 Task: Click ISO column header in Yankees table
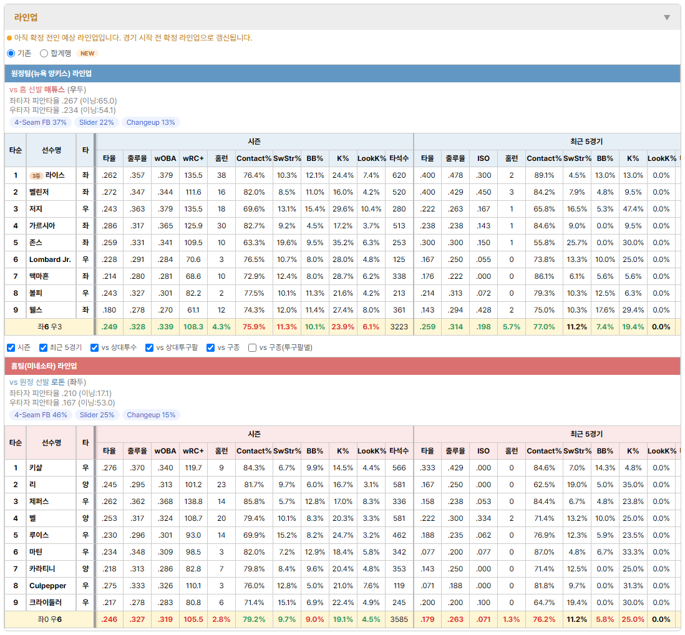click(483, 158)
